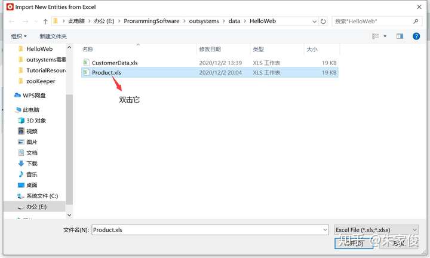This screenshot has height=258, width=430.
Task: Open 文档 in the navigation pane
Action: [x=28, y=153]
